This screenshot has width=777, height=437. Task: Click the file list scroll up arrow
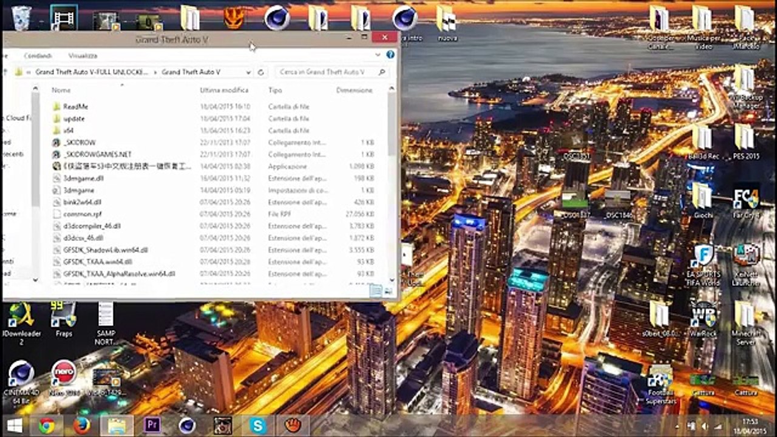click(x=392, y=89)
